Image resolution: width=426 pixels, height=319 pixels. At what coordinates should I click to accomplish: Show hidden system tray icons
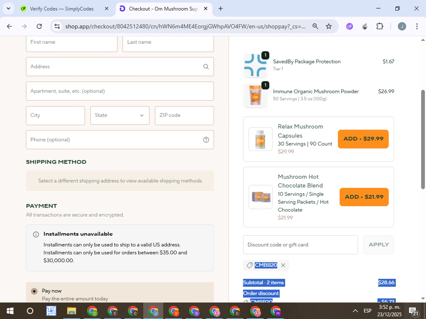pos(355,311)
